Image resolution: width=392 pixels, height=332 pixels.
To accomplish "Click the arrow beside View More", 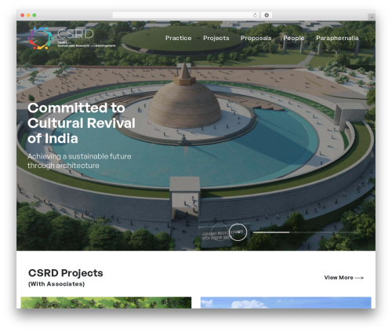I will (359, 278).
